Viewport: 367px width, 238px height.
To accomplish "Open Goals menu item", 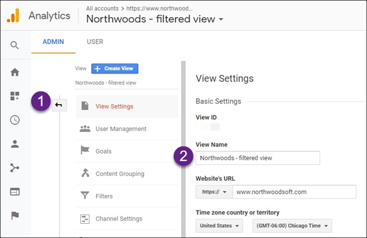I will [127, 151].
